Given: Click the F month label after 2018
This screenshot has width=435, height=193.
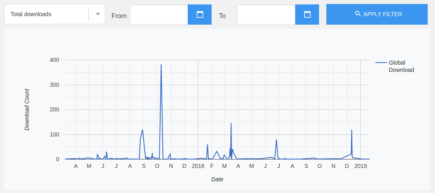Looking at the screenshot, I should tap(212, 166).
